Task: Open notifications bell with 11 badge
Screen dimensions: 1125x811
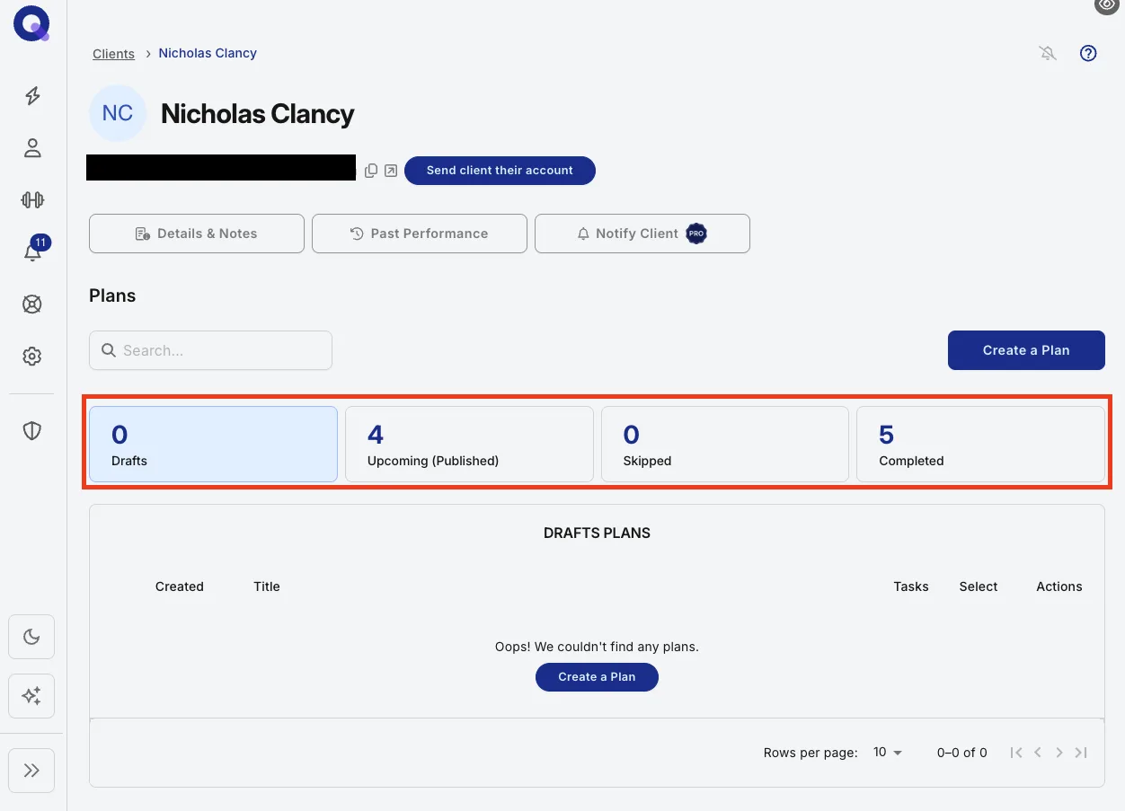Action: coord(34,251)
